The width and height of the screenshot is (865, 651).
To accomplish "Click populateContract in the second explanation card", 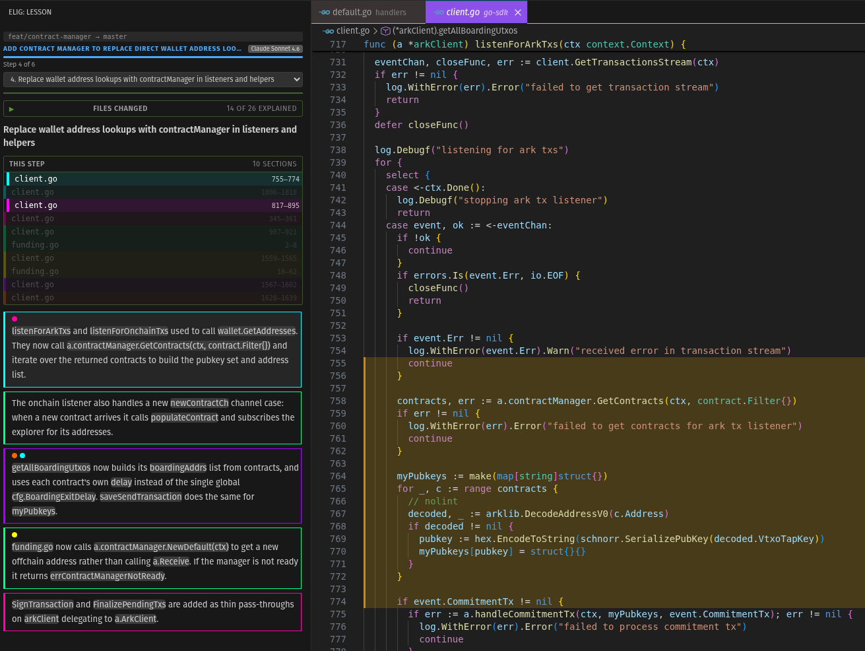I will pyautogui.click(x=185, y=417).
